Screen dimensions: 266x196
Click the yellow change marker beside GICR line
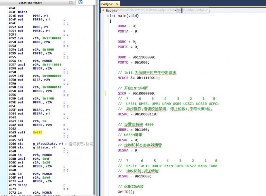(x=105, y=93)
